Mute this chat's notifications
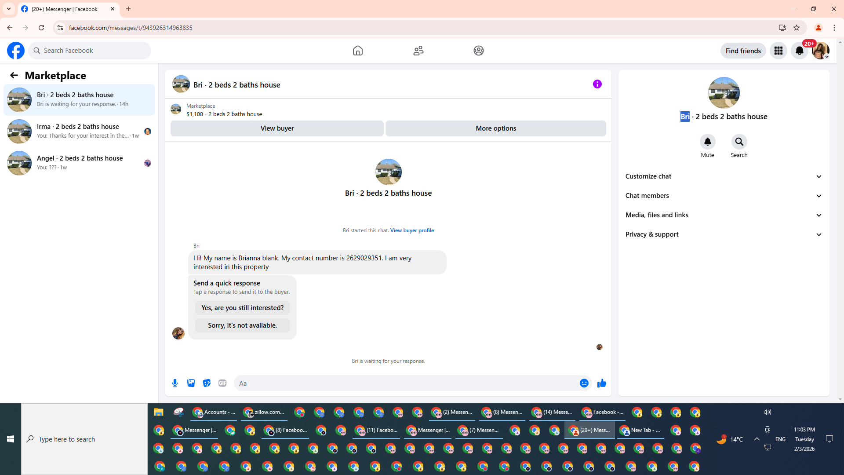 coord(707,142)
